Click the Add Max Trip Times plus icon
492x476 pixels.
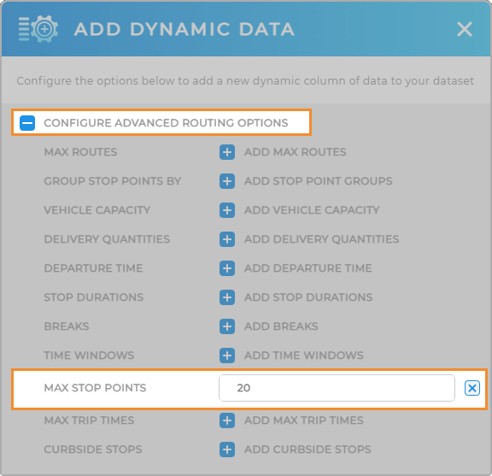tap(227, 420)
